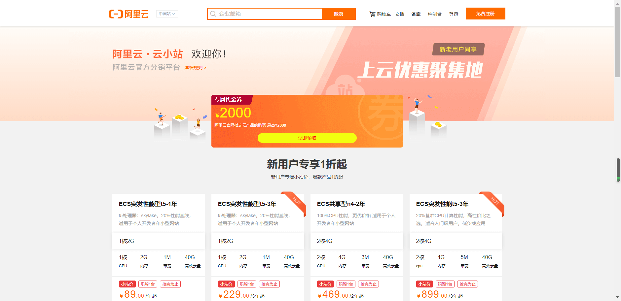
Task: Click the 免费注册 button
Action: coord(485,14)
